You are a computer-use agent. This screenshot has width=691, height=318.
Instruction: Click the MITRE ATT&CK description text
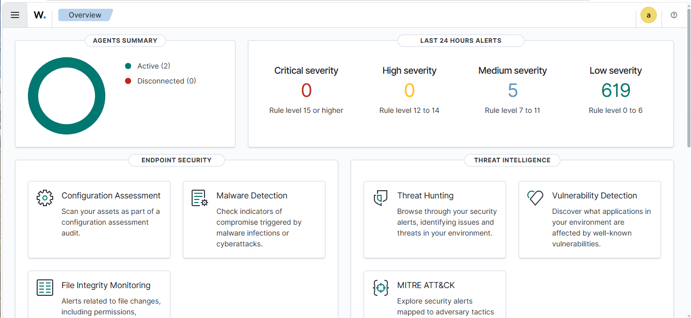(446, 307)
